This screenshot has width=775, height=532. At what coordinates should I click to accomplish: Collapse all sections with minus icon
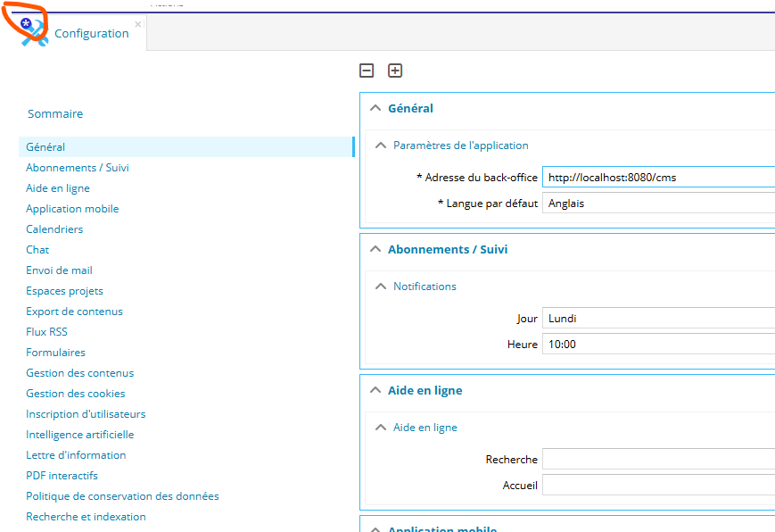pos(367,71)
